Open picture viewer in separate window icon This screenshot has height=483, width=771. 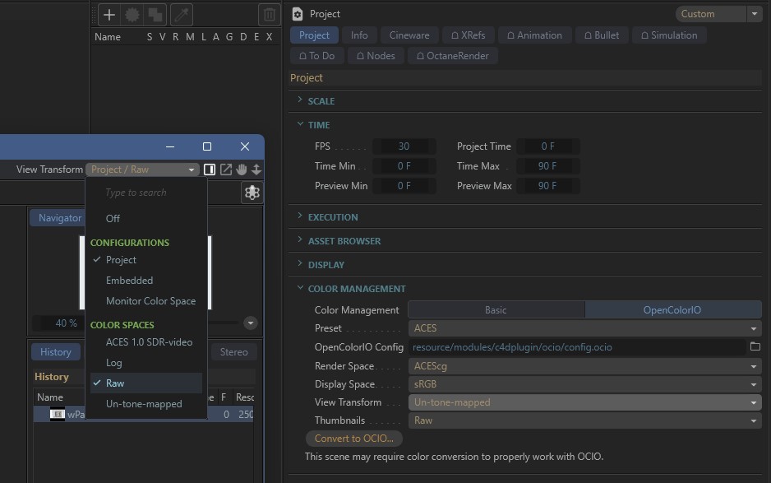pos(226,170)
